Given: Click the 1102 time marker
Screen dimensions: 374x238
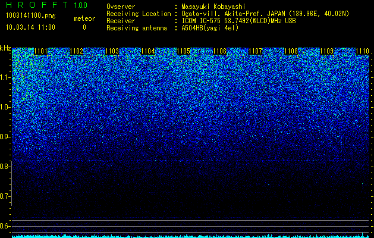Looking at the screenshot, I should (76, 51).
